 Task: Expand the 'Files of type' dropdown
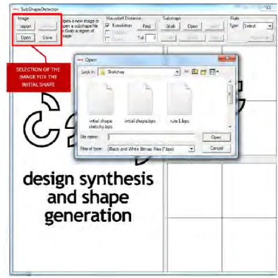point(191,149)
